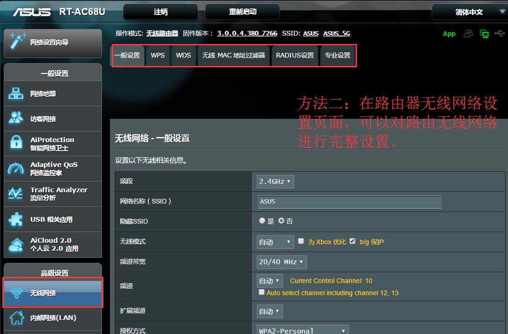The height and width of the screenshot is (334, 508).
Task: Open the RADIUS设置 tab
Action: (295, 55)
